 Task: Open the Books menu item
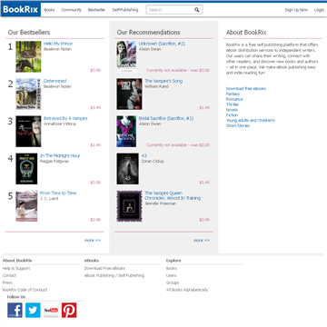point(49,10)
